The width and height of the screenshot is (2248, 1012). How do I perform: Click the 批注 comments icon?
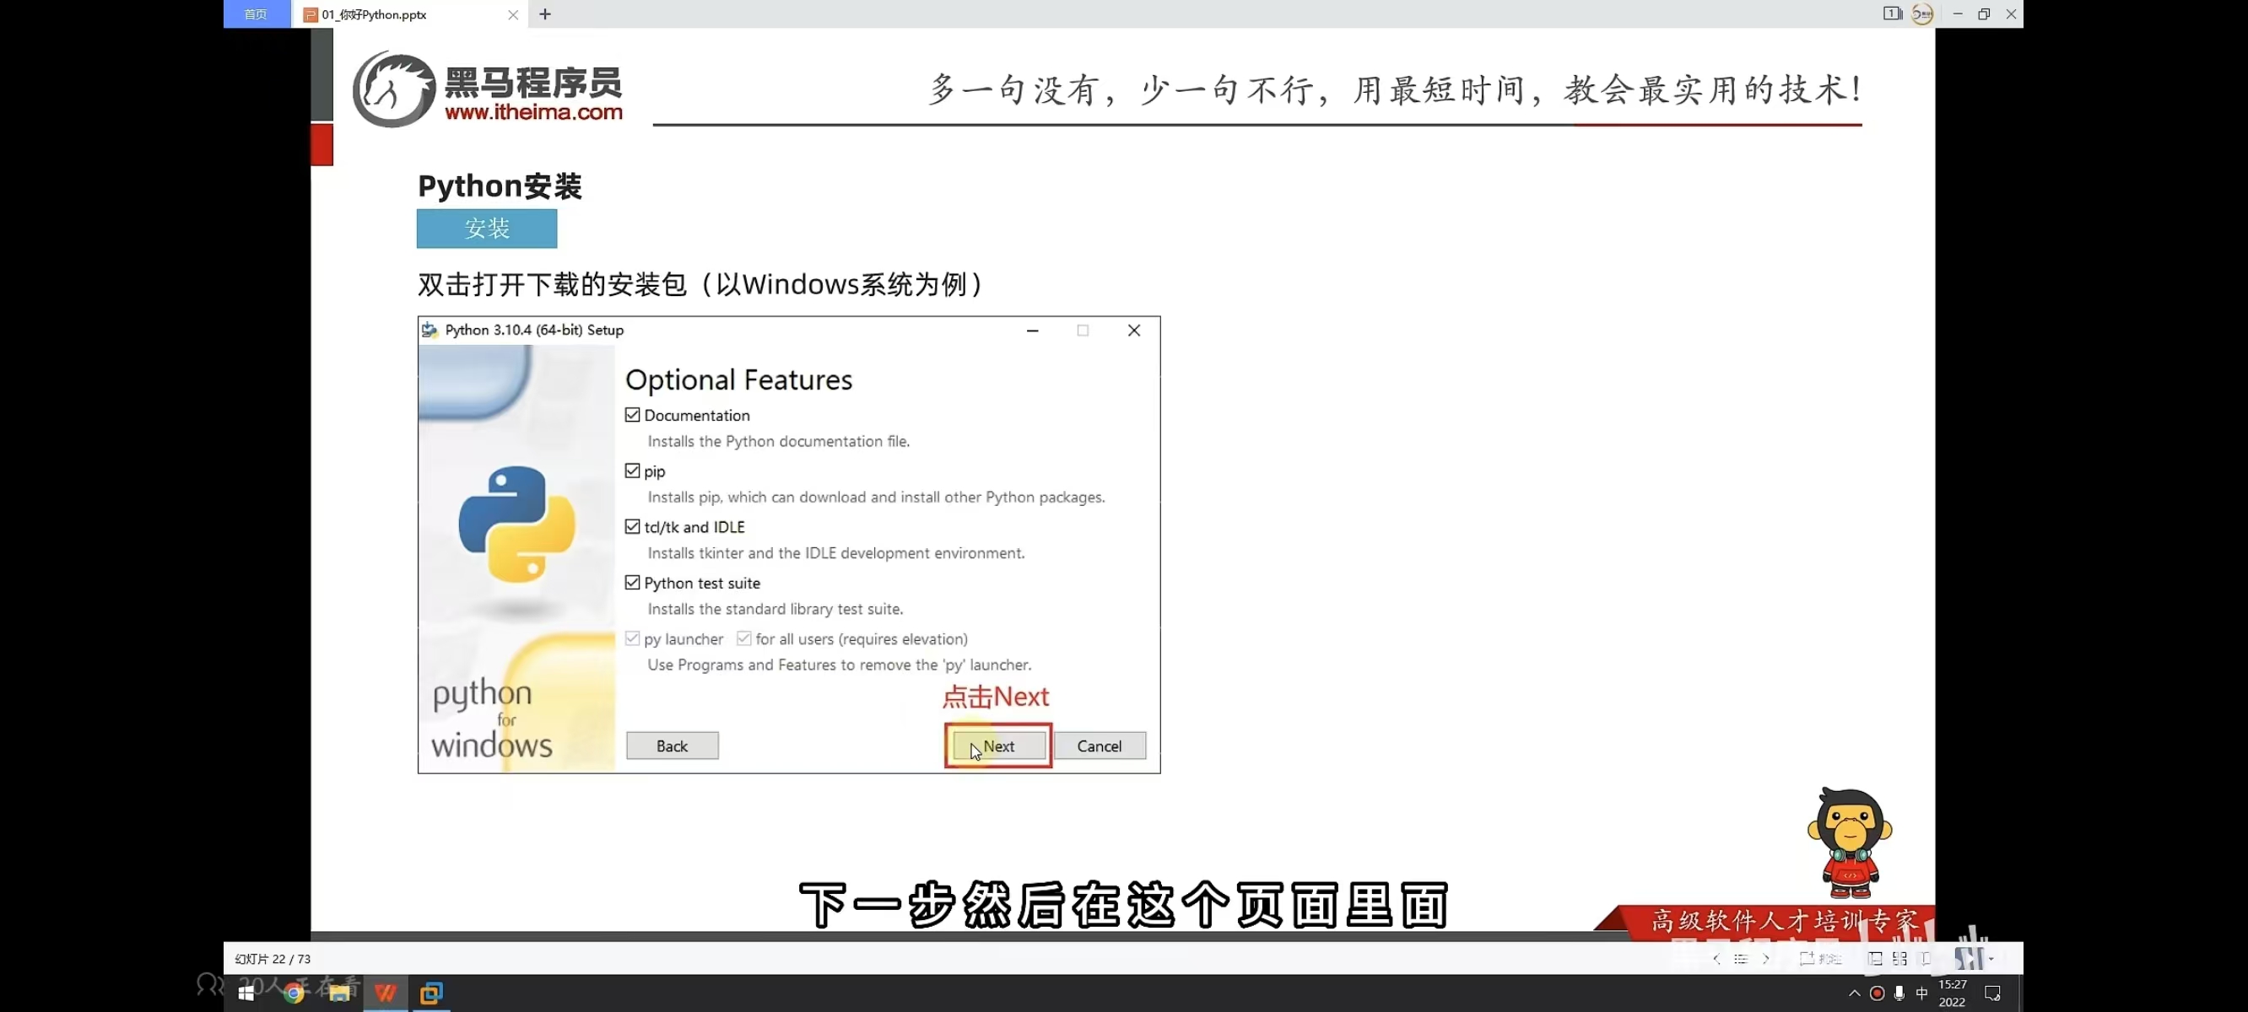(1818, 959)
